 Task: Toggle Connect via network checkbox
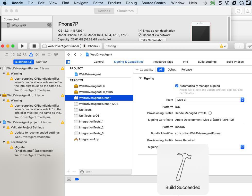pyautogui.click(x=140, y=35)
